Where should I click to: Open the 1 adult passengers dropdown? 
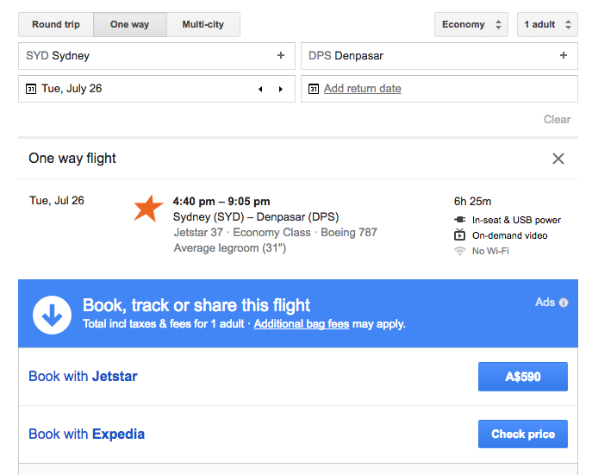(x=547, y=24)
